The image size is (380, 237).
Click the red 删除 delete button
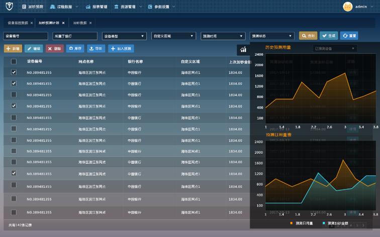point(55,49)
